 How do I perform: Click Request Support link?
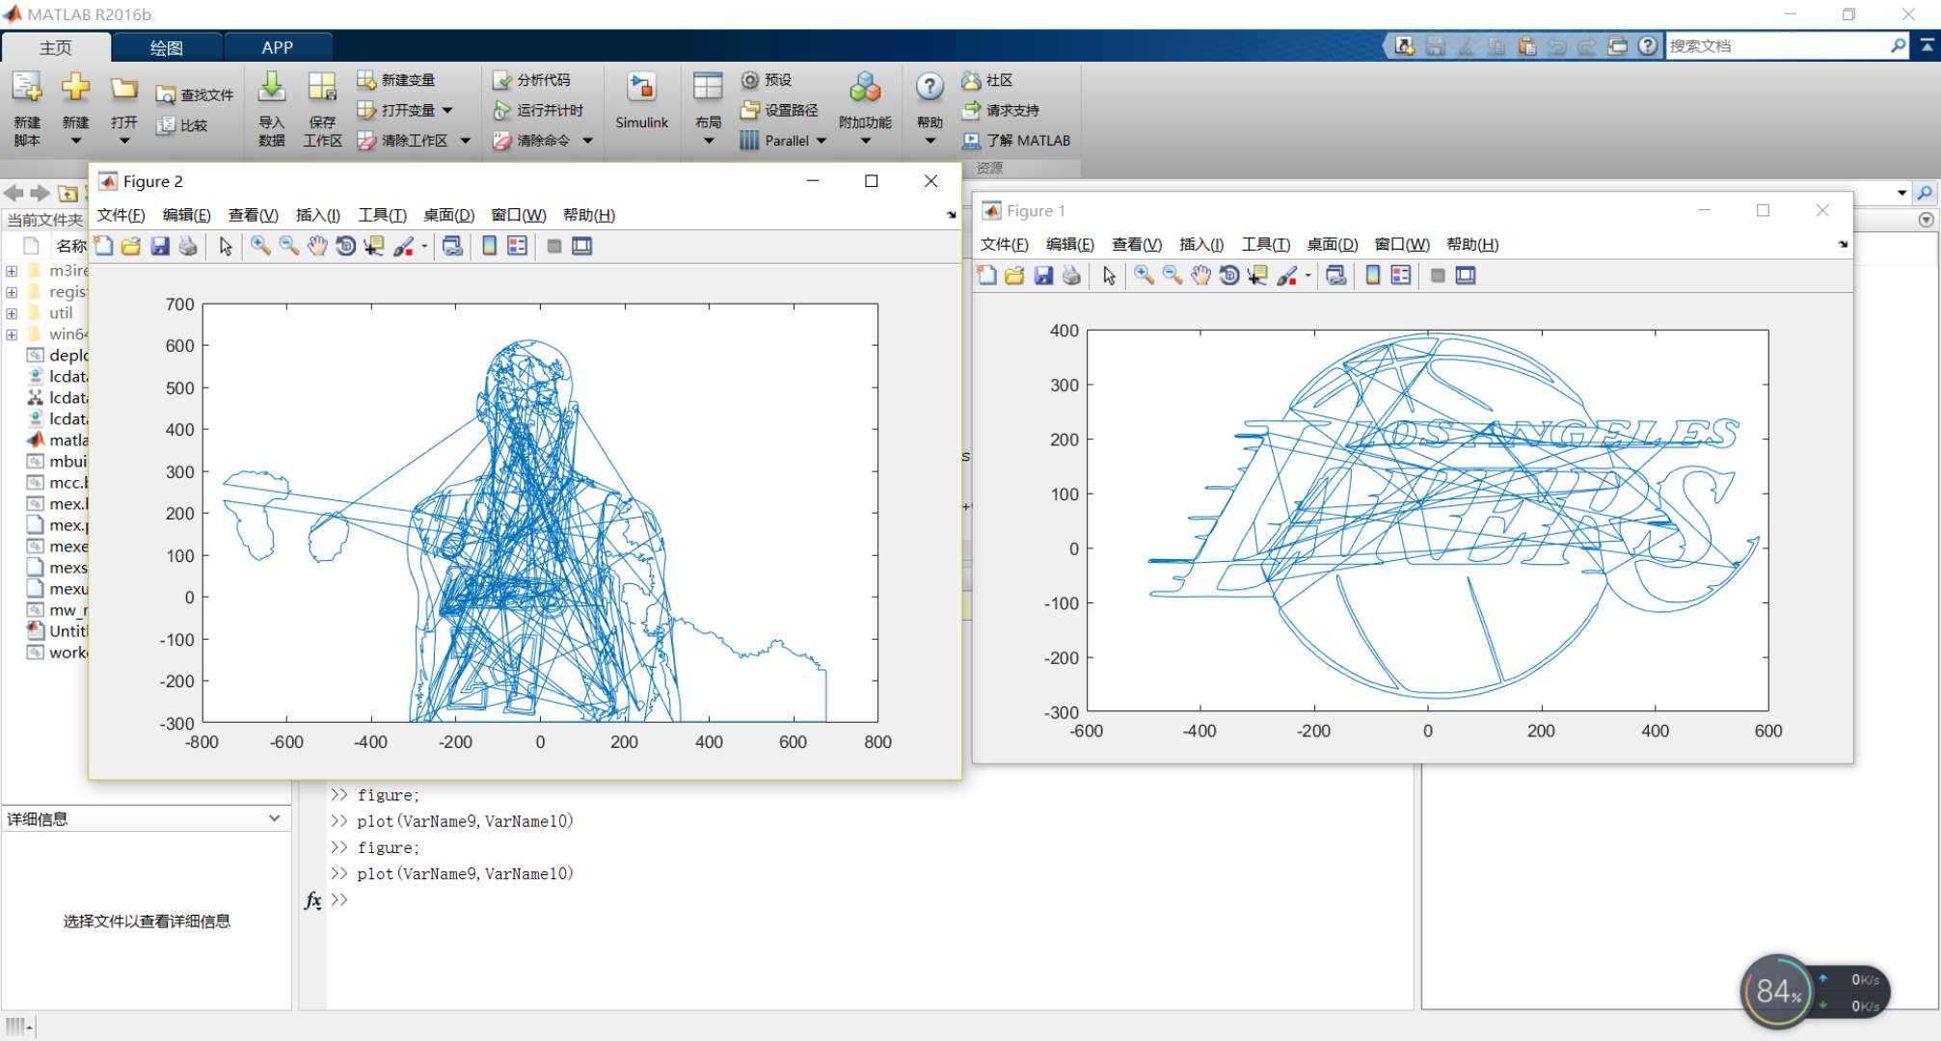click(x=1001, y=110)
